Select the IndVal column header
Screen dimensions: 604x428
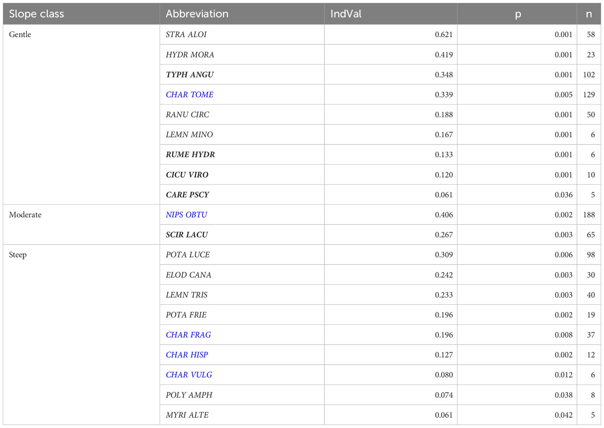(391, 14)
